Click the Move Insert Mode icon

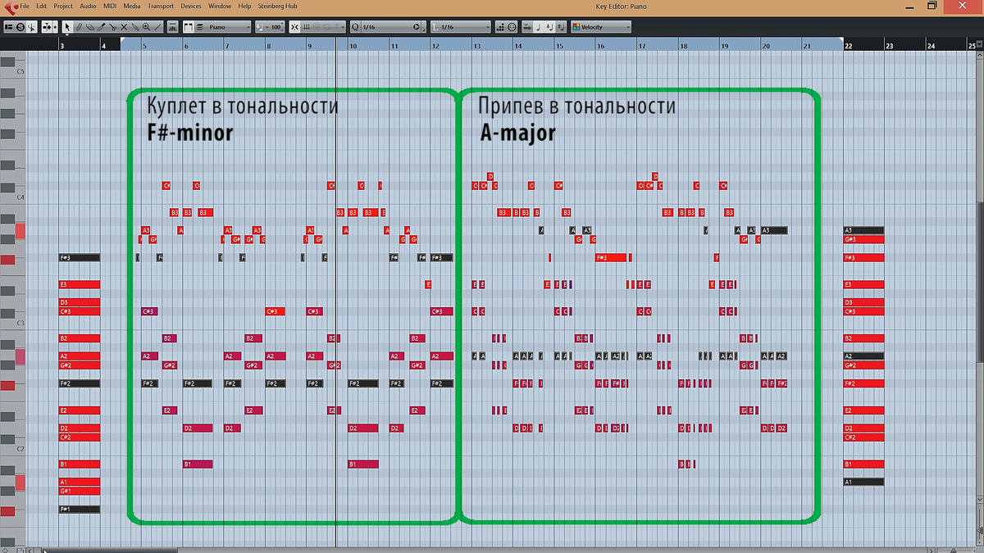pos(527,27)
